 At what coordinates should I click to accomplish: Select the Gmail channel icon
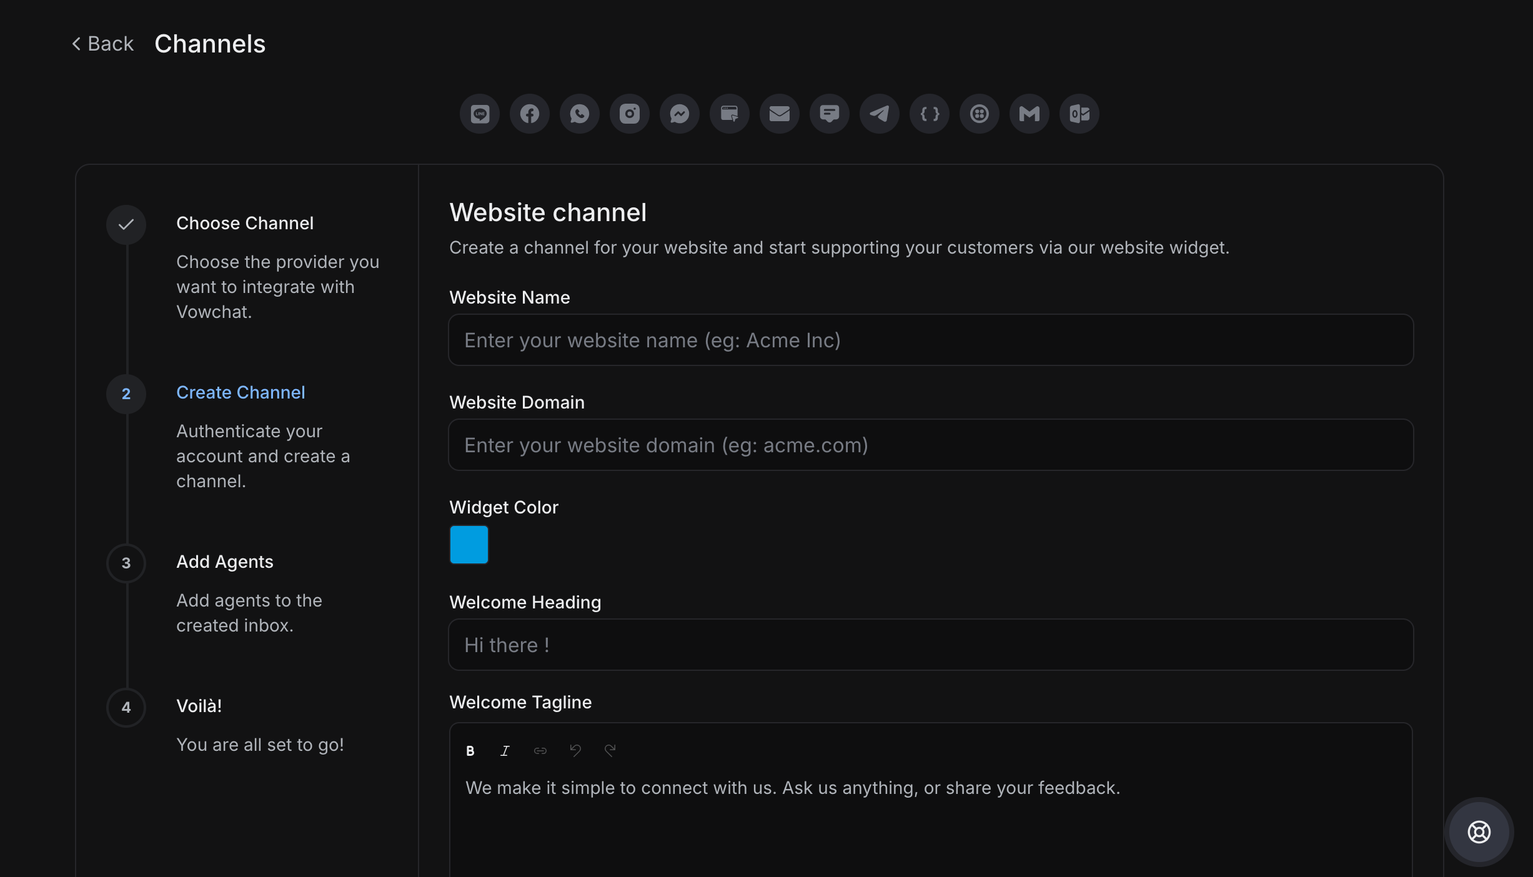[x=1029, y=114]
